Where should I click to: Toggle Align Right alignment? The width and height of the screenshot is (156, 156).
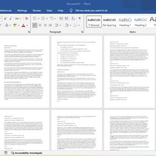(45, 25)
